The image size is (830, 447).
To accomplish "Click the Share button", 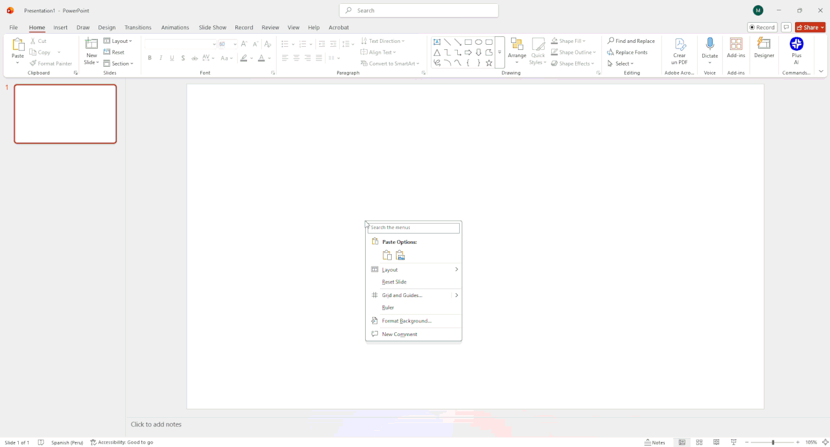I will point(811,27).
